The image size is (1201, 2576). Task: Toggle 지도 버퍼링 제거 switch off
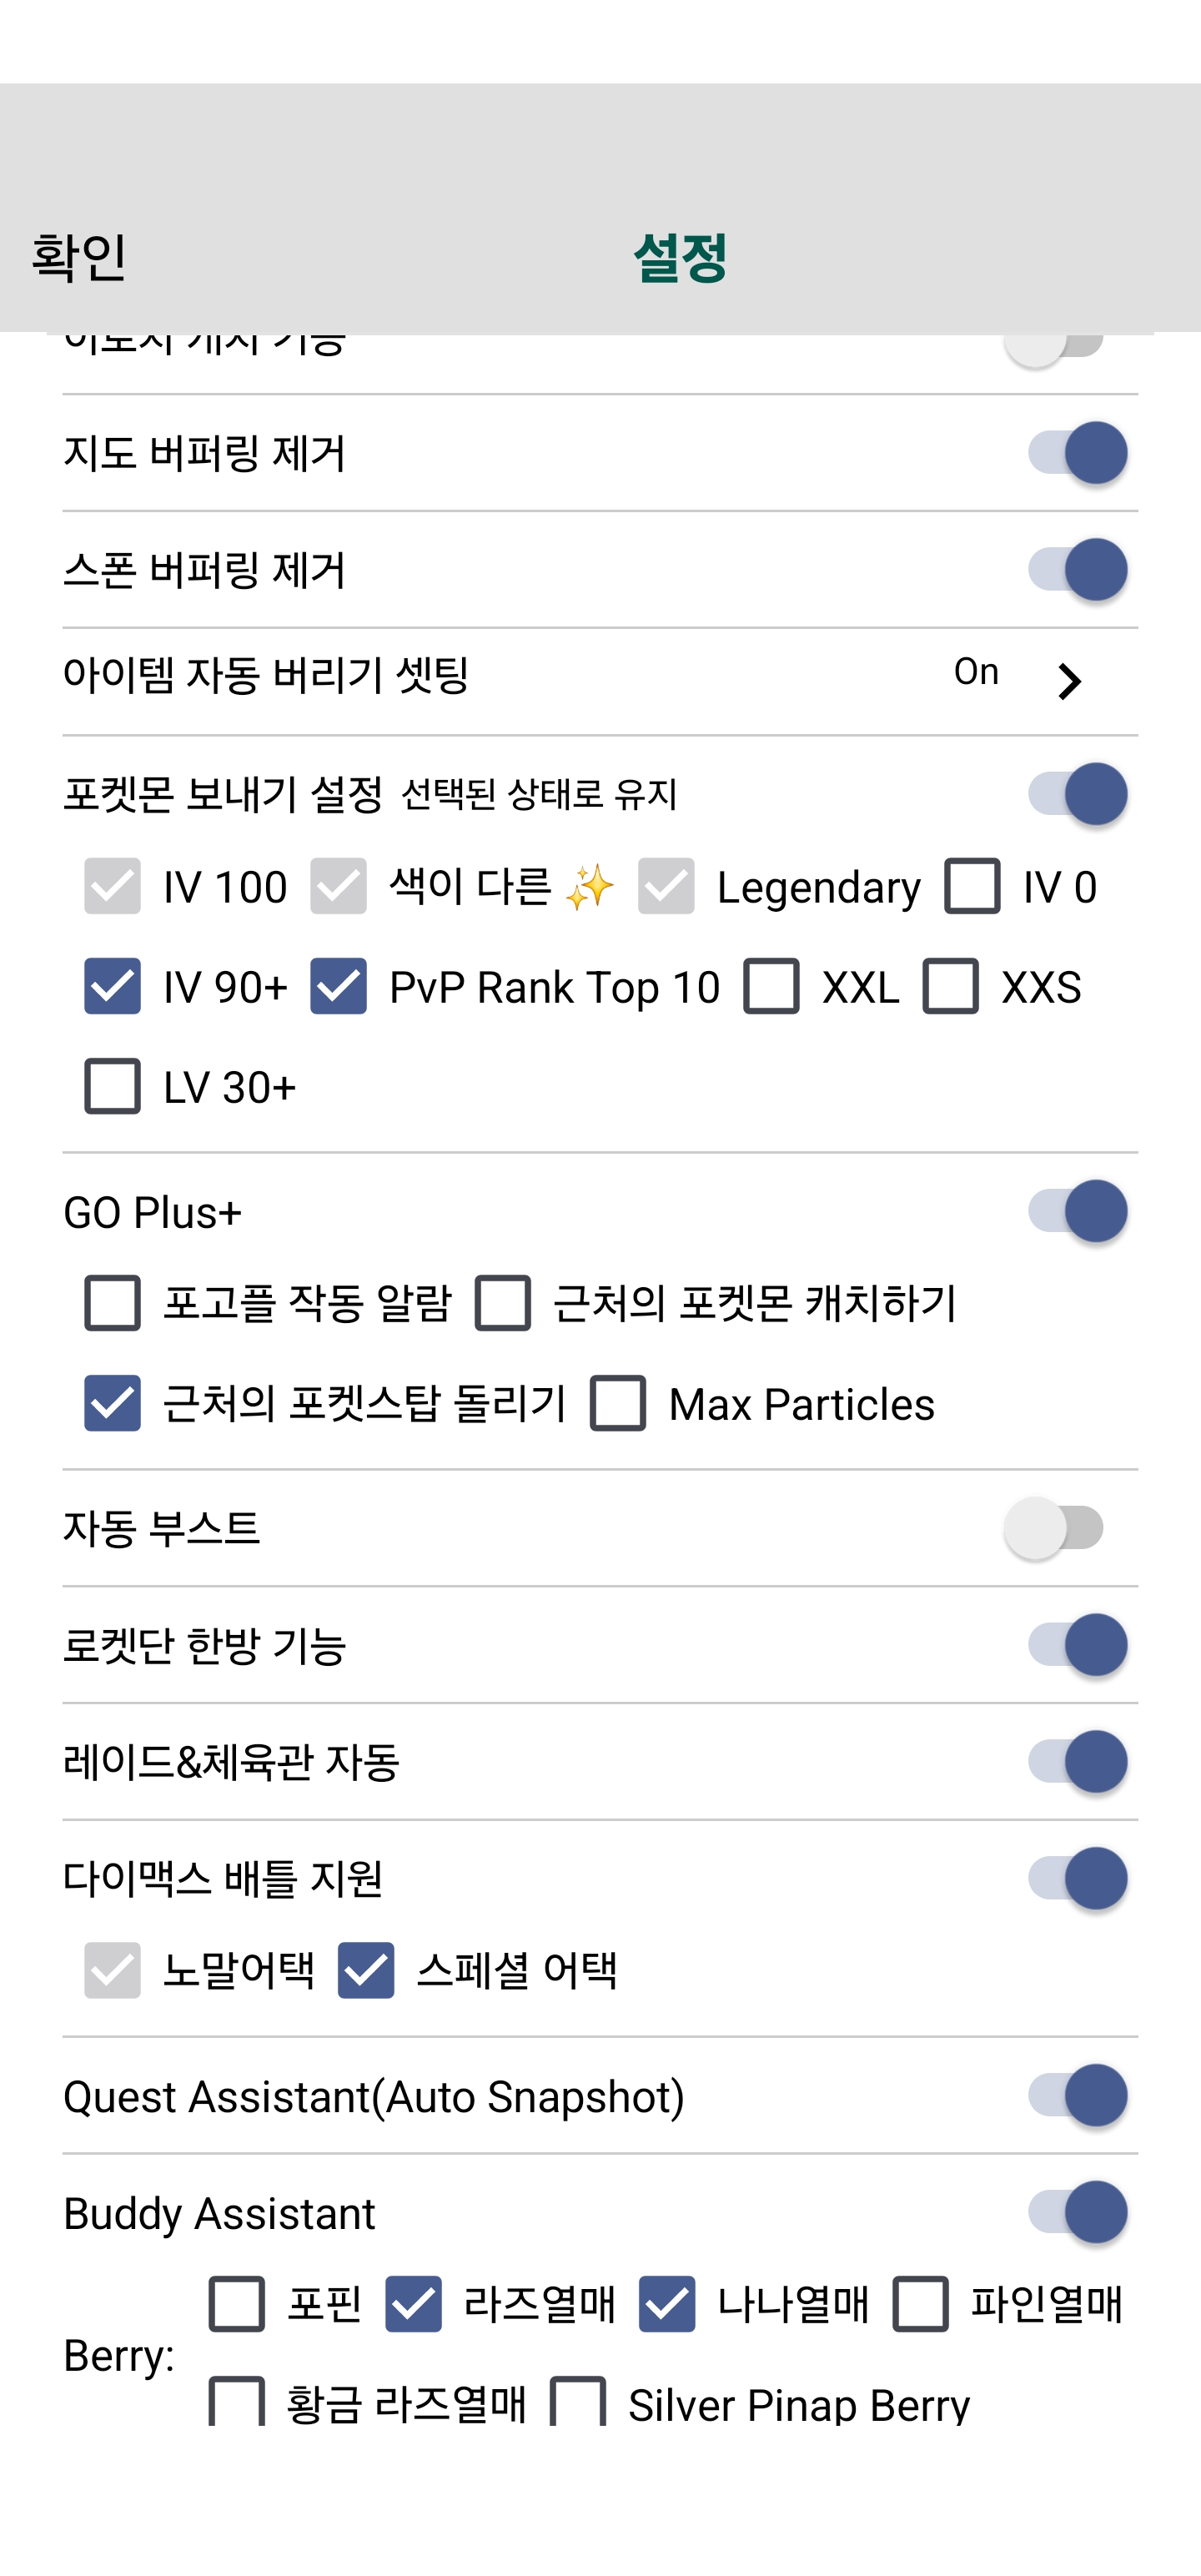(x=1078, y=453)
